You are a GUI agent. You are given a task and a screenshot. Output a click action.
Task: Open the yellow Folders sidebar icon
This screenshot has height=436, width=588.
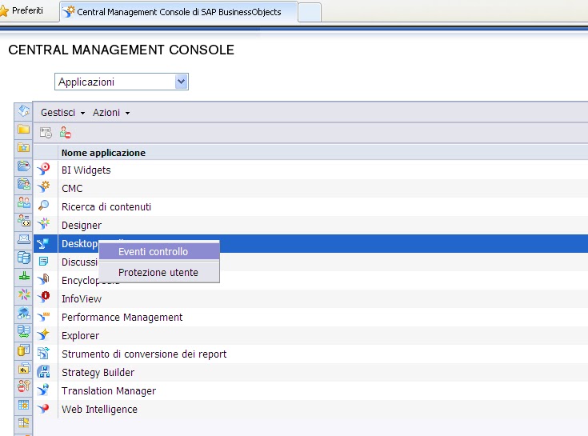tap(24, 130)
